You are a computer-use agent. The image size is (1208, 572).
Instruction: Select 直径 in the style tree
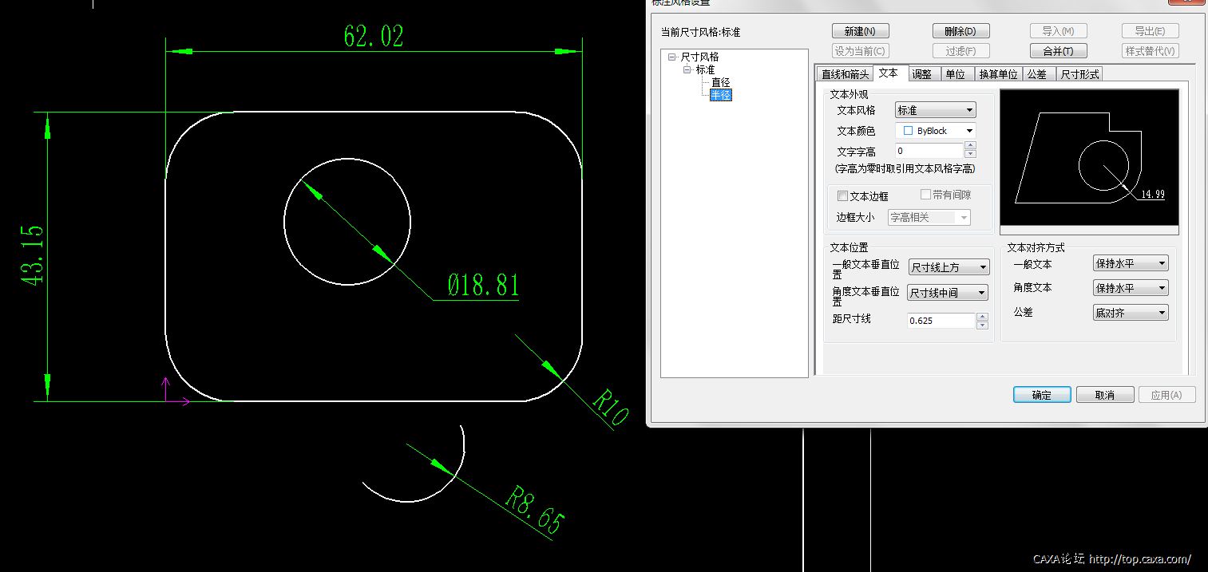click(720, 82)
